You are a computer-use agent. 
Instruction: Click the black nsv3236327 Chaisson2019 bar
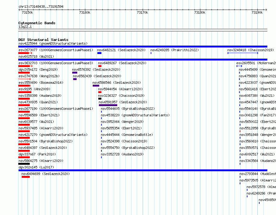pyautogui.click(x=100, y=99)
